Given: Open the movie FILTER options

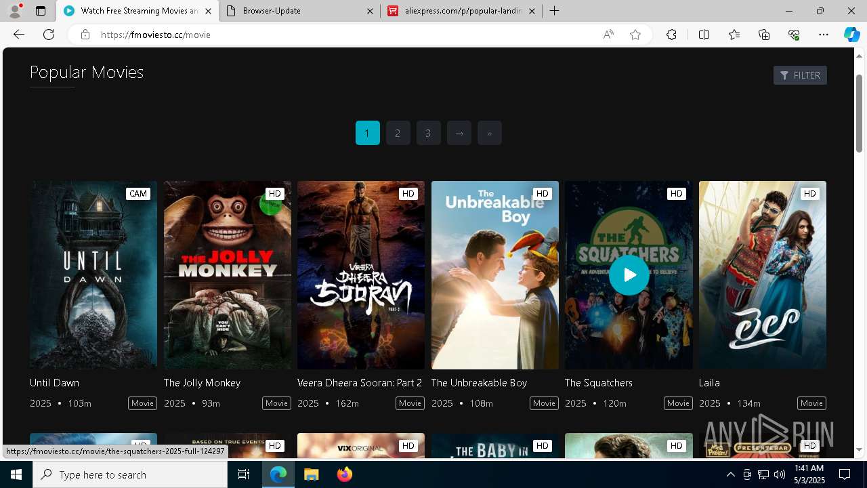Looking at the screenshot, I should click(800, 75).
